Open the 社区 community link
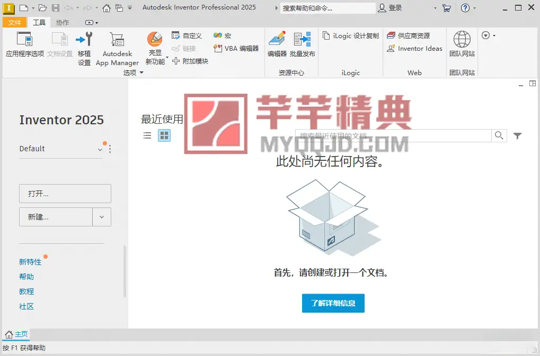This screenshot has height=356, width=540. 26,306
